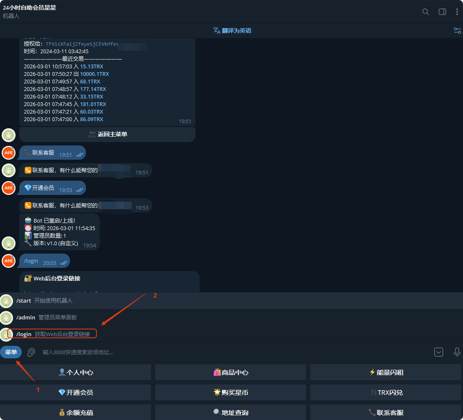Image resolution: width=463 pixels, height=420 pixels.
Task: Open the search icon in the chat header
Action: 425,12
